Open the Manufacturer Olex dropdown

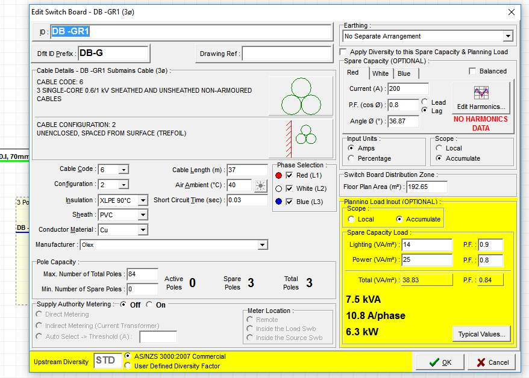262,245
